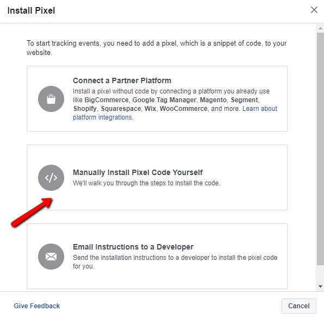Click 'We'll walk you through the steps' text
The image size is (324, 318).
pyautogui.click(x=146, y=183)
